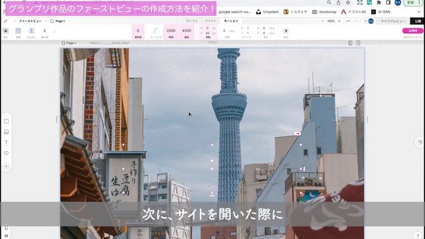425x239 pixels.
Task: Open the help question mark button
Action: [x=418, y=236]
